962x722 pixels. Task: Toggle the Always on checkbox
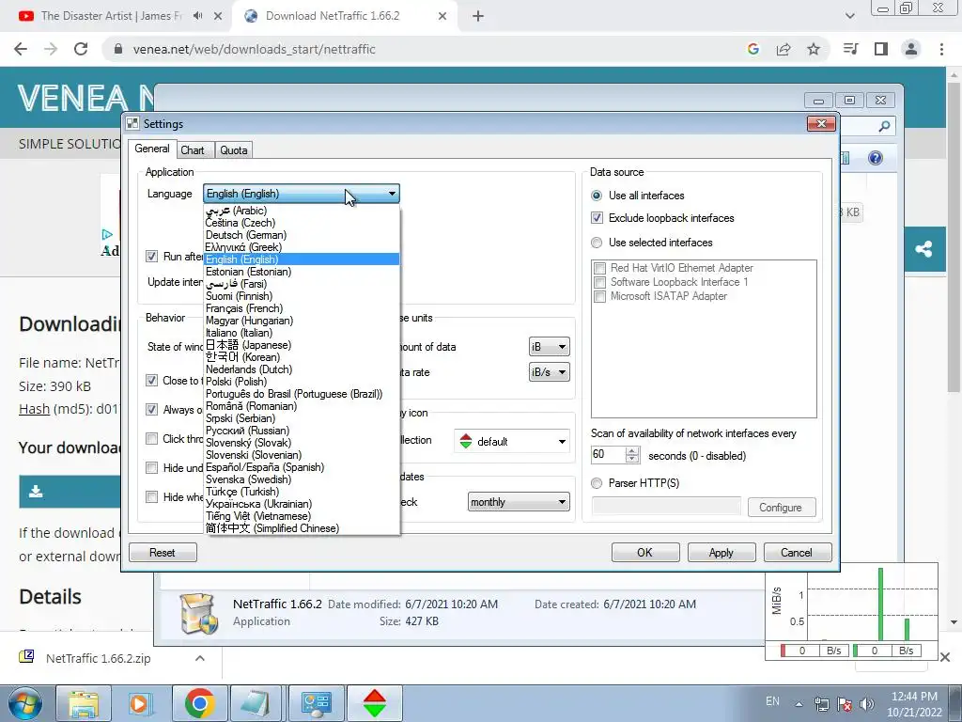pyautogui.click(x=151, y=410)
